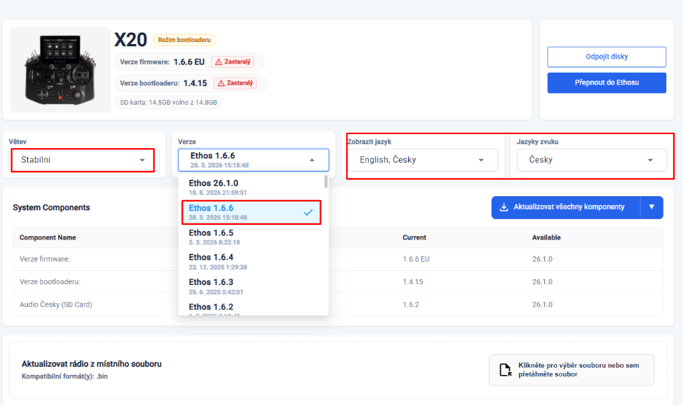Image resolution: width=683 pixels, height=405 pixels.
Task: Open the Zobrazit jazyk dropdown
Action: [422, 160]
